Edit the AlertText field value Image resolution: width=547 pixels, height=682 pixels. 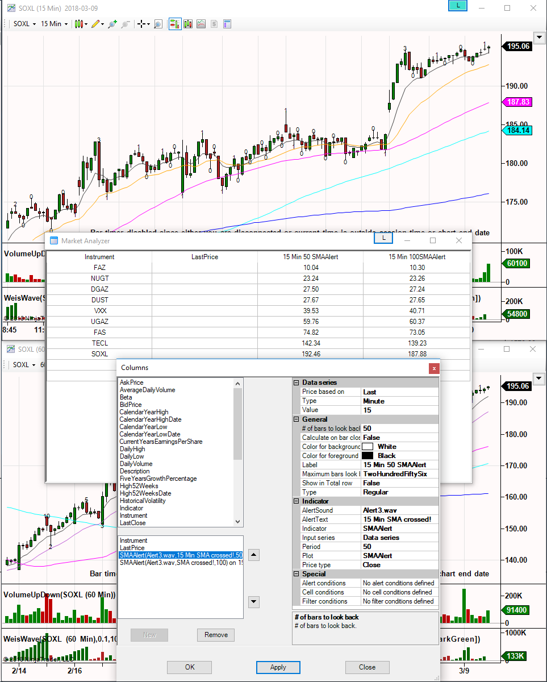tap(400, 519)
